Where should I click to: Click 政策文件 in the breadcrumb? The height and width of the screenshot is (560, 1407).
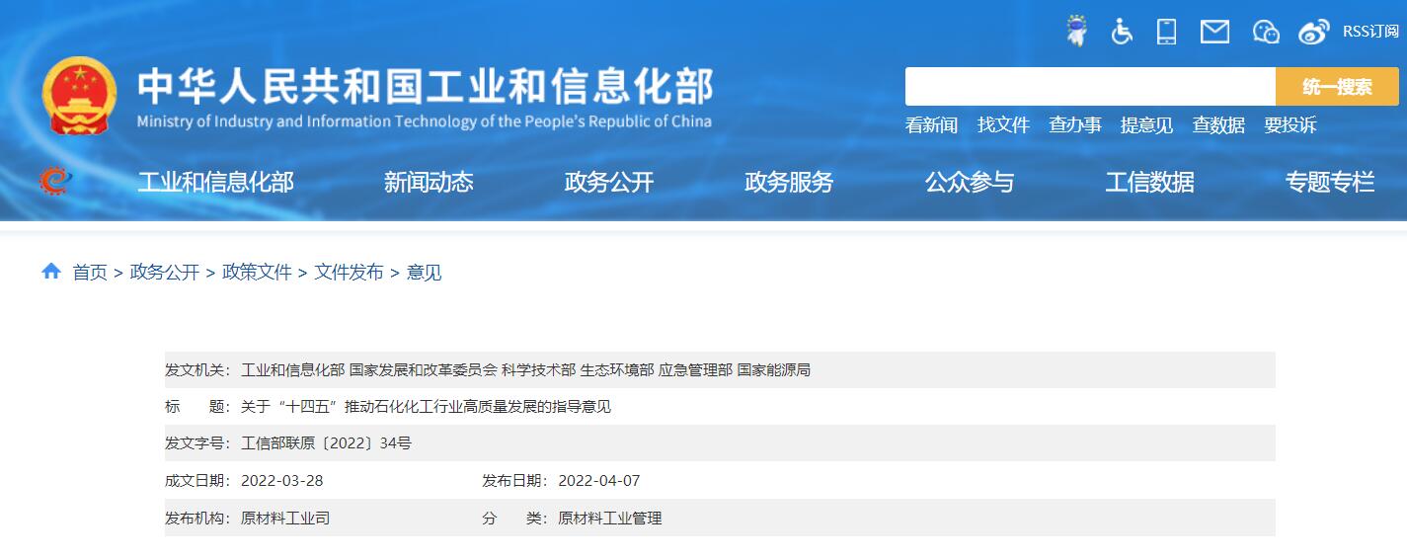257,273
